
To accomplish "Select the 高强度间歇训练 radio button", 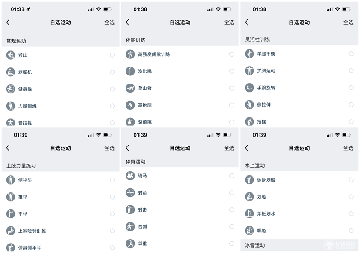I will click(232, 54).
